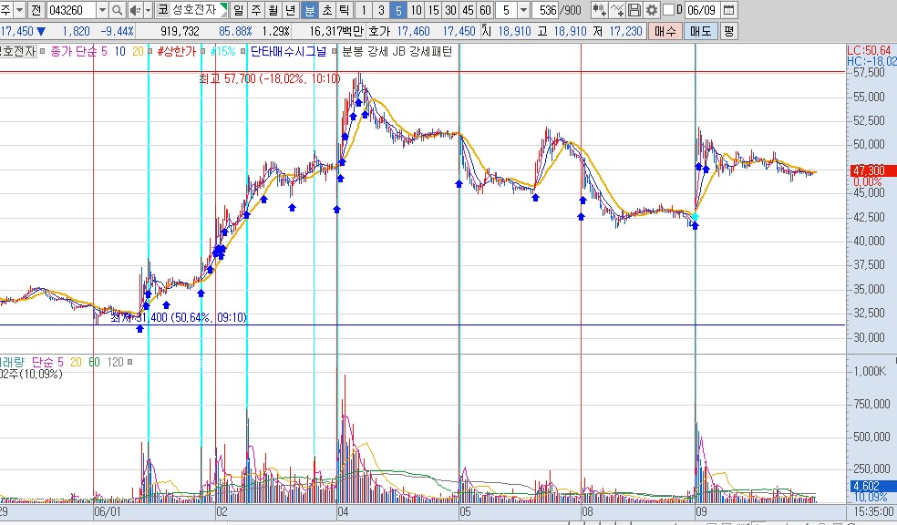
Task: Select second chart 초
Action: [x=326, y=10]
